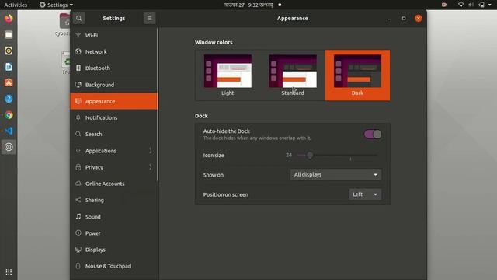Choose the Light window color theme
Viewport: 497px width, 280px height.
coord(228,75)
